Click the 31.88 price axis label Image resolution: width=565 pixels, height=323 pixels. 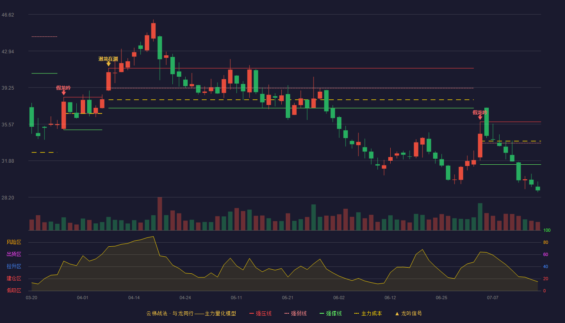[8, 161]
